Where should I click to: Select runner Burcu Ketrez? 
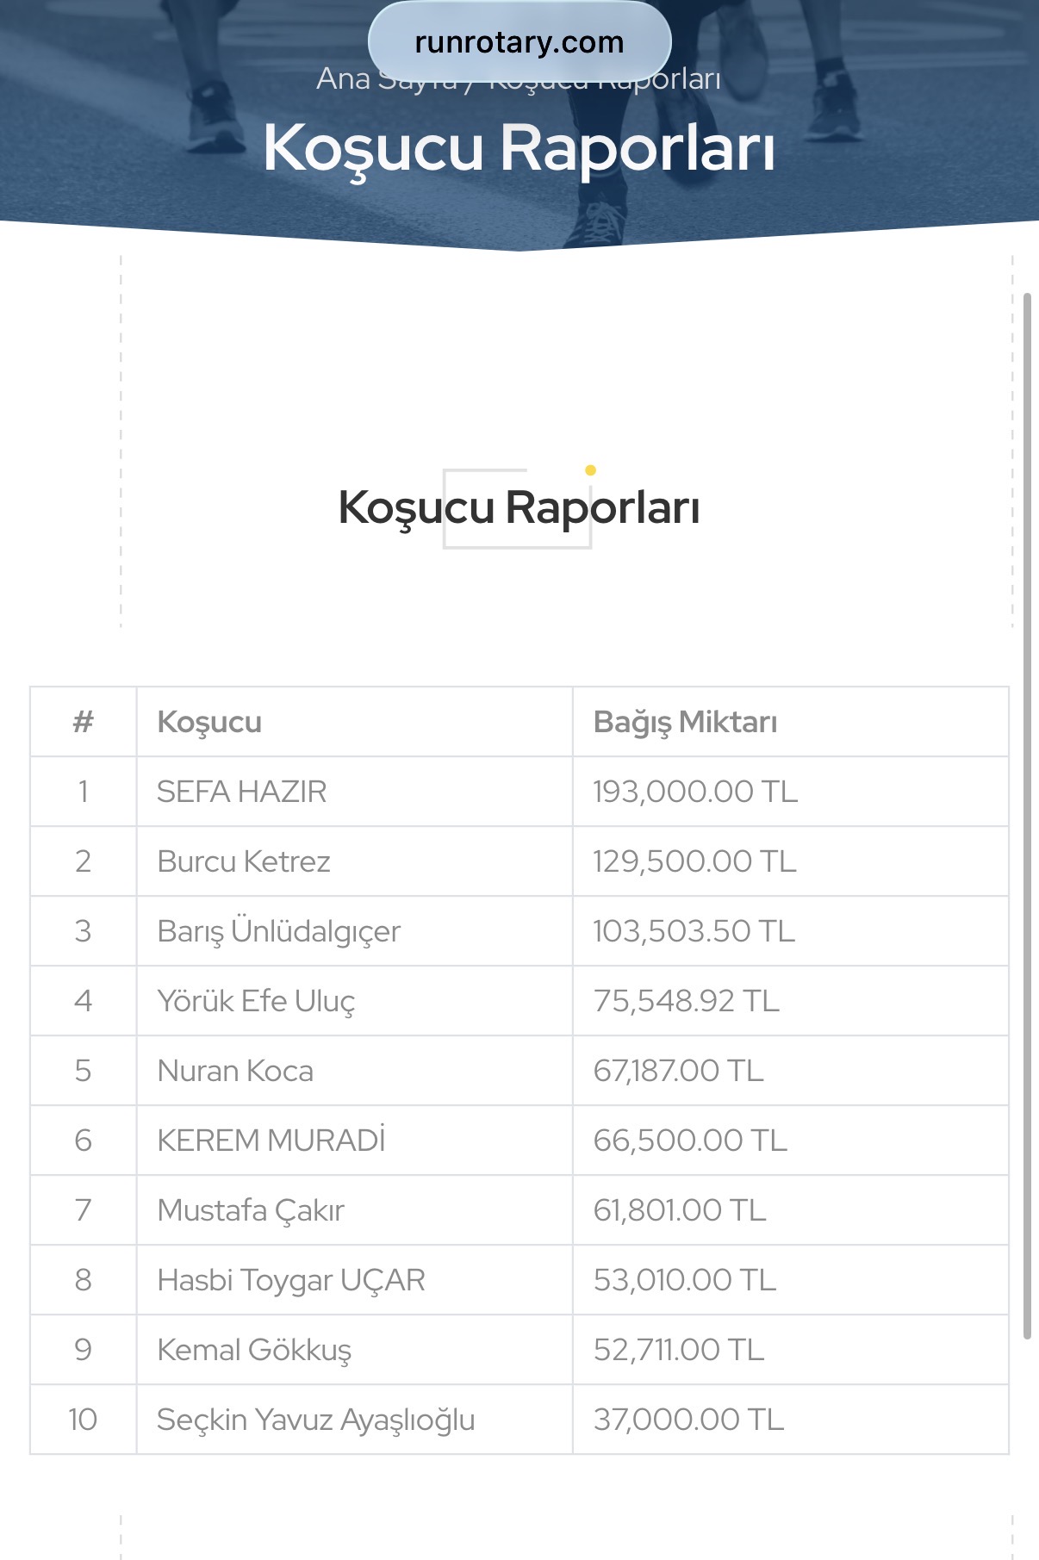pyautogui.click(x=244, y=861)
